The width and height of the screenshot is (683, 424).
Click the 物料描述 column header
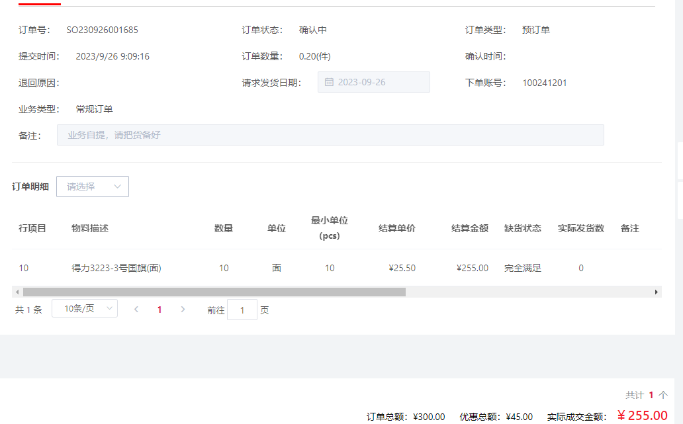90,228
